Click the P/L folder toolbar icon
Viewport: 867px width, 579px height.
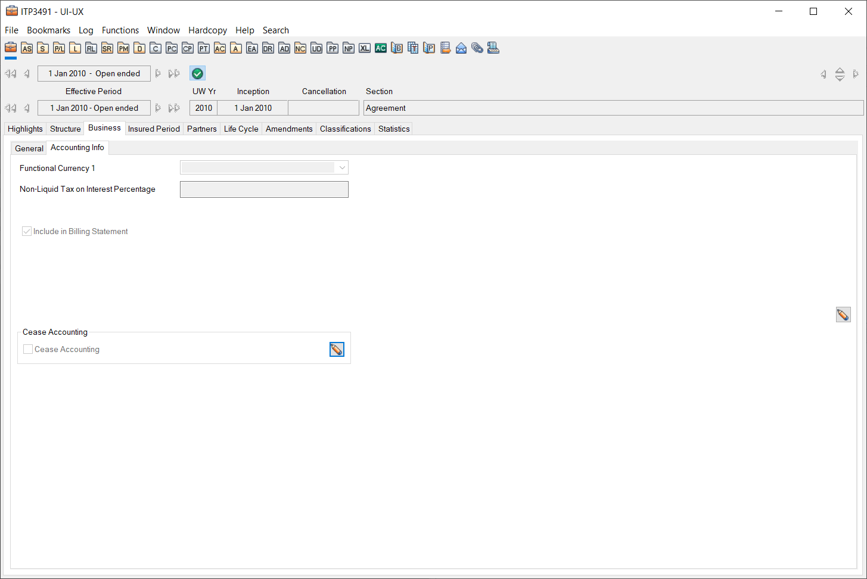point(59,48)
